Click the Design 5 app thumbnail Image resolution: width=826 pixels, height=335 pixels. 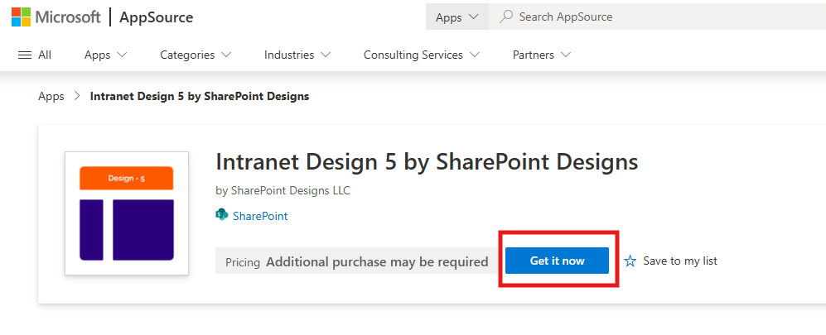pyautogui.click(x=127, y=213)
